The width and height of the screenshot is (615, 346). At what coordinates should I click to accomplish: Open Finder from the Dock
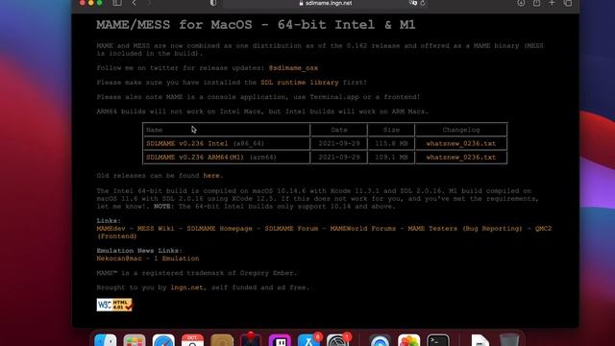(x=106, y=340)
